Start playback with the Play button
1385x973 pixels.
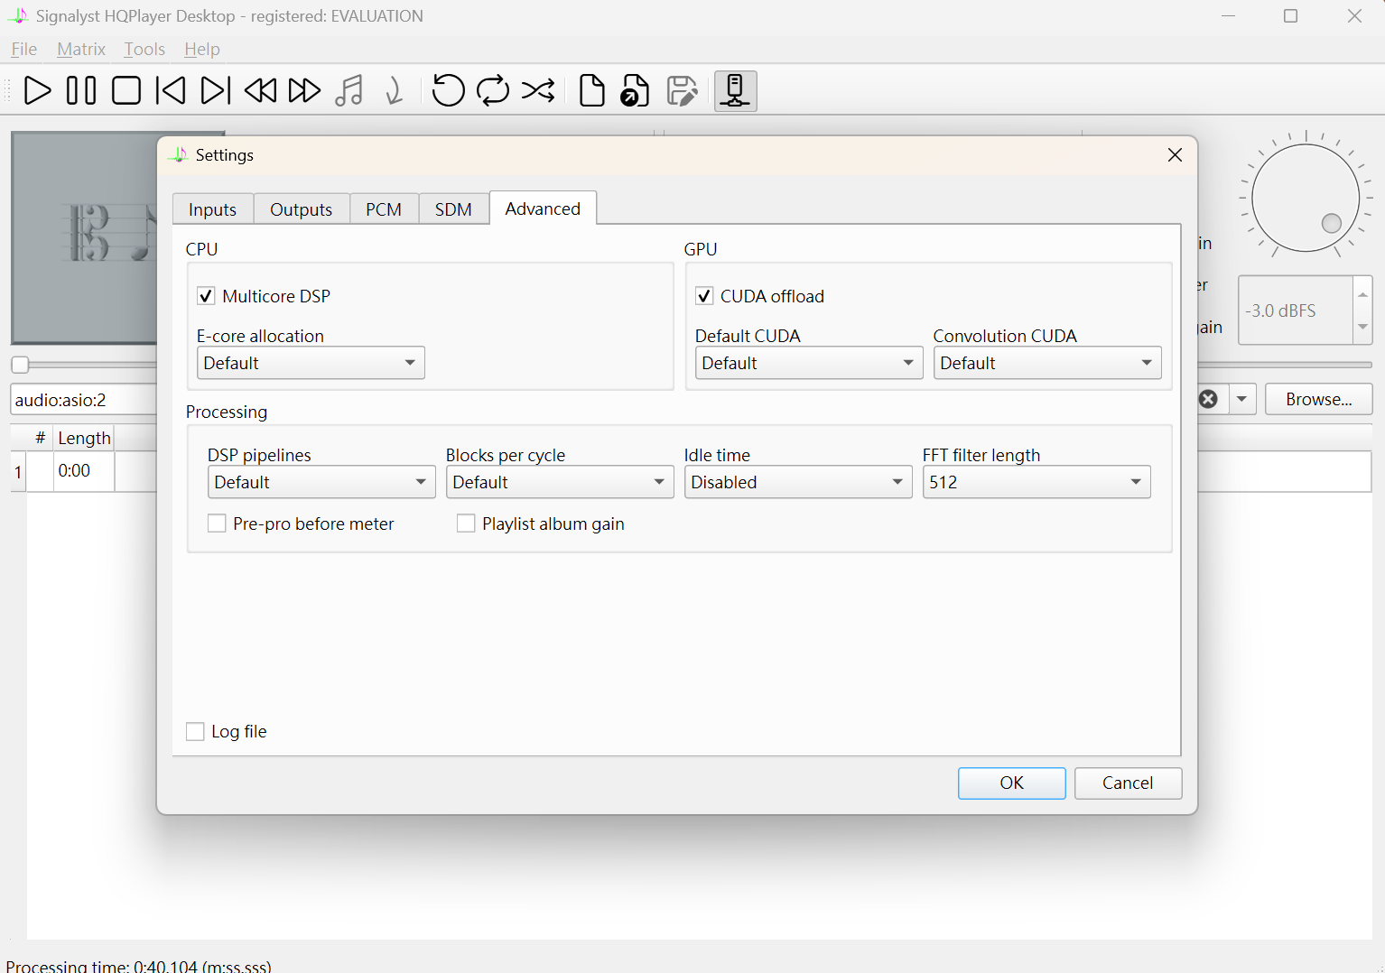[37, 91]
